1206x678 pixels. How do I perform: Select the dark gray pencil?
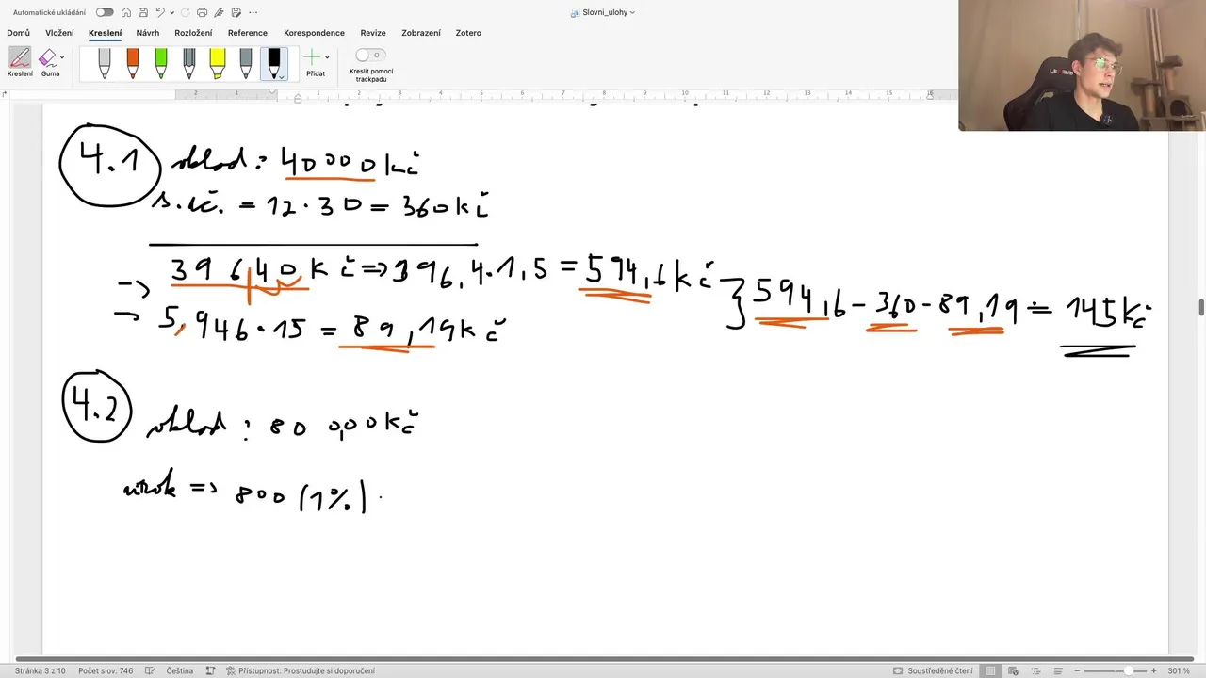pos(189,63)
